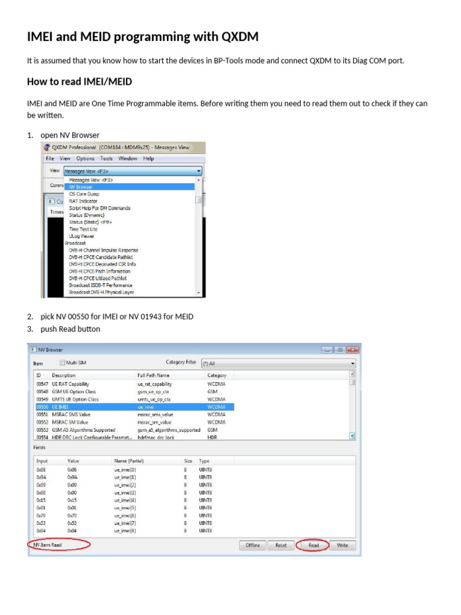This screenshot has height=615, width=461.
Task: Select item 00547 UE RAT Capability
Action: tap(134, 384)
